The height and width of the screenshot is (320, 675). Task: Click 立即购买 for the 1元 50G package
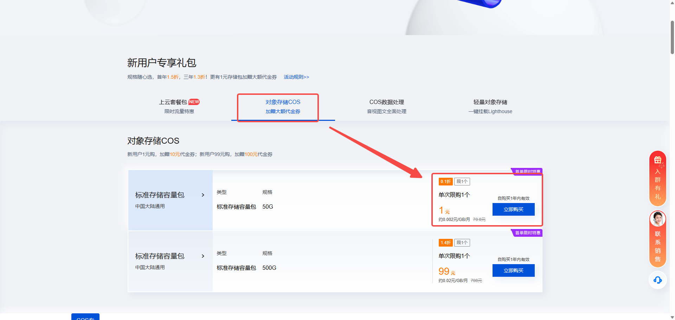[513, 209]
